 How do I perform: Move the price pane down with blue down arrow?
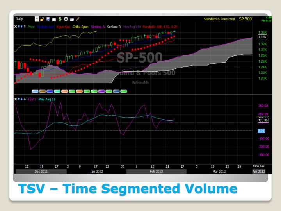22,27
